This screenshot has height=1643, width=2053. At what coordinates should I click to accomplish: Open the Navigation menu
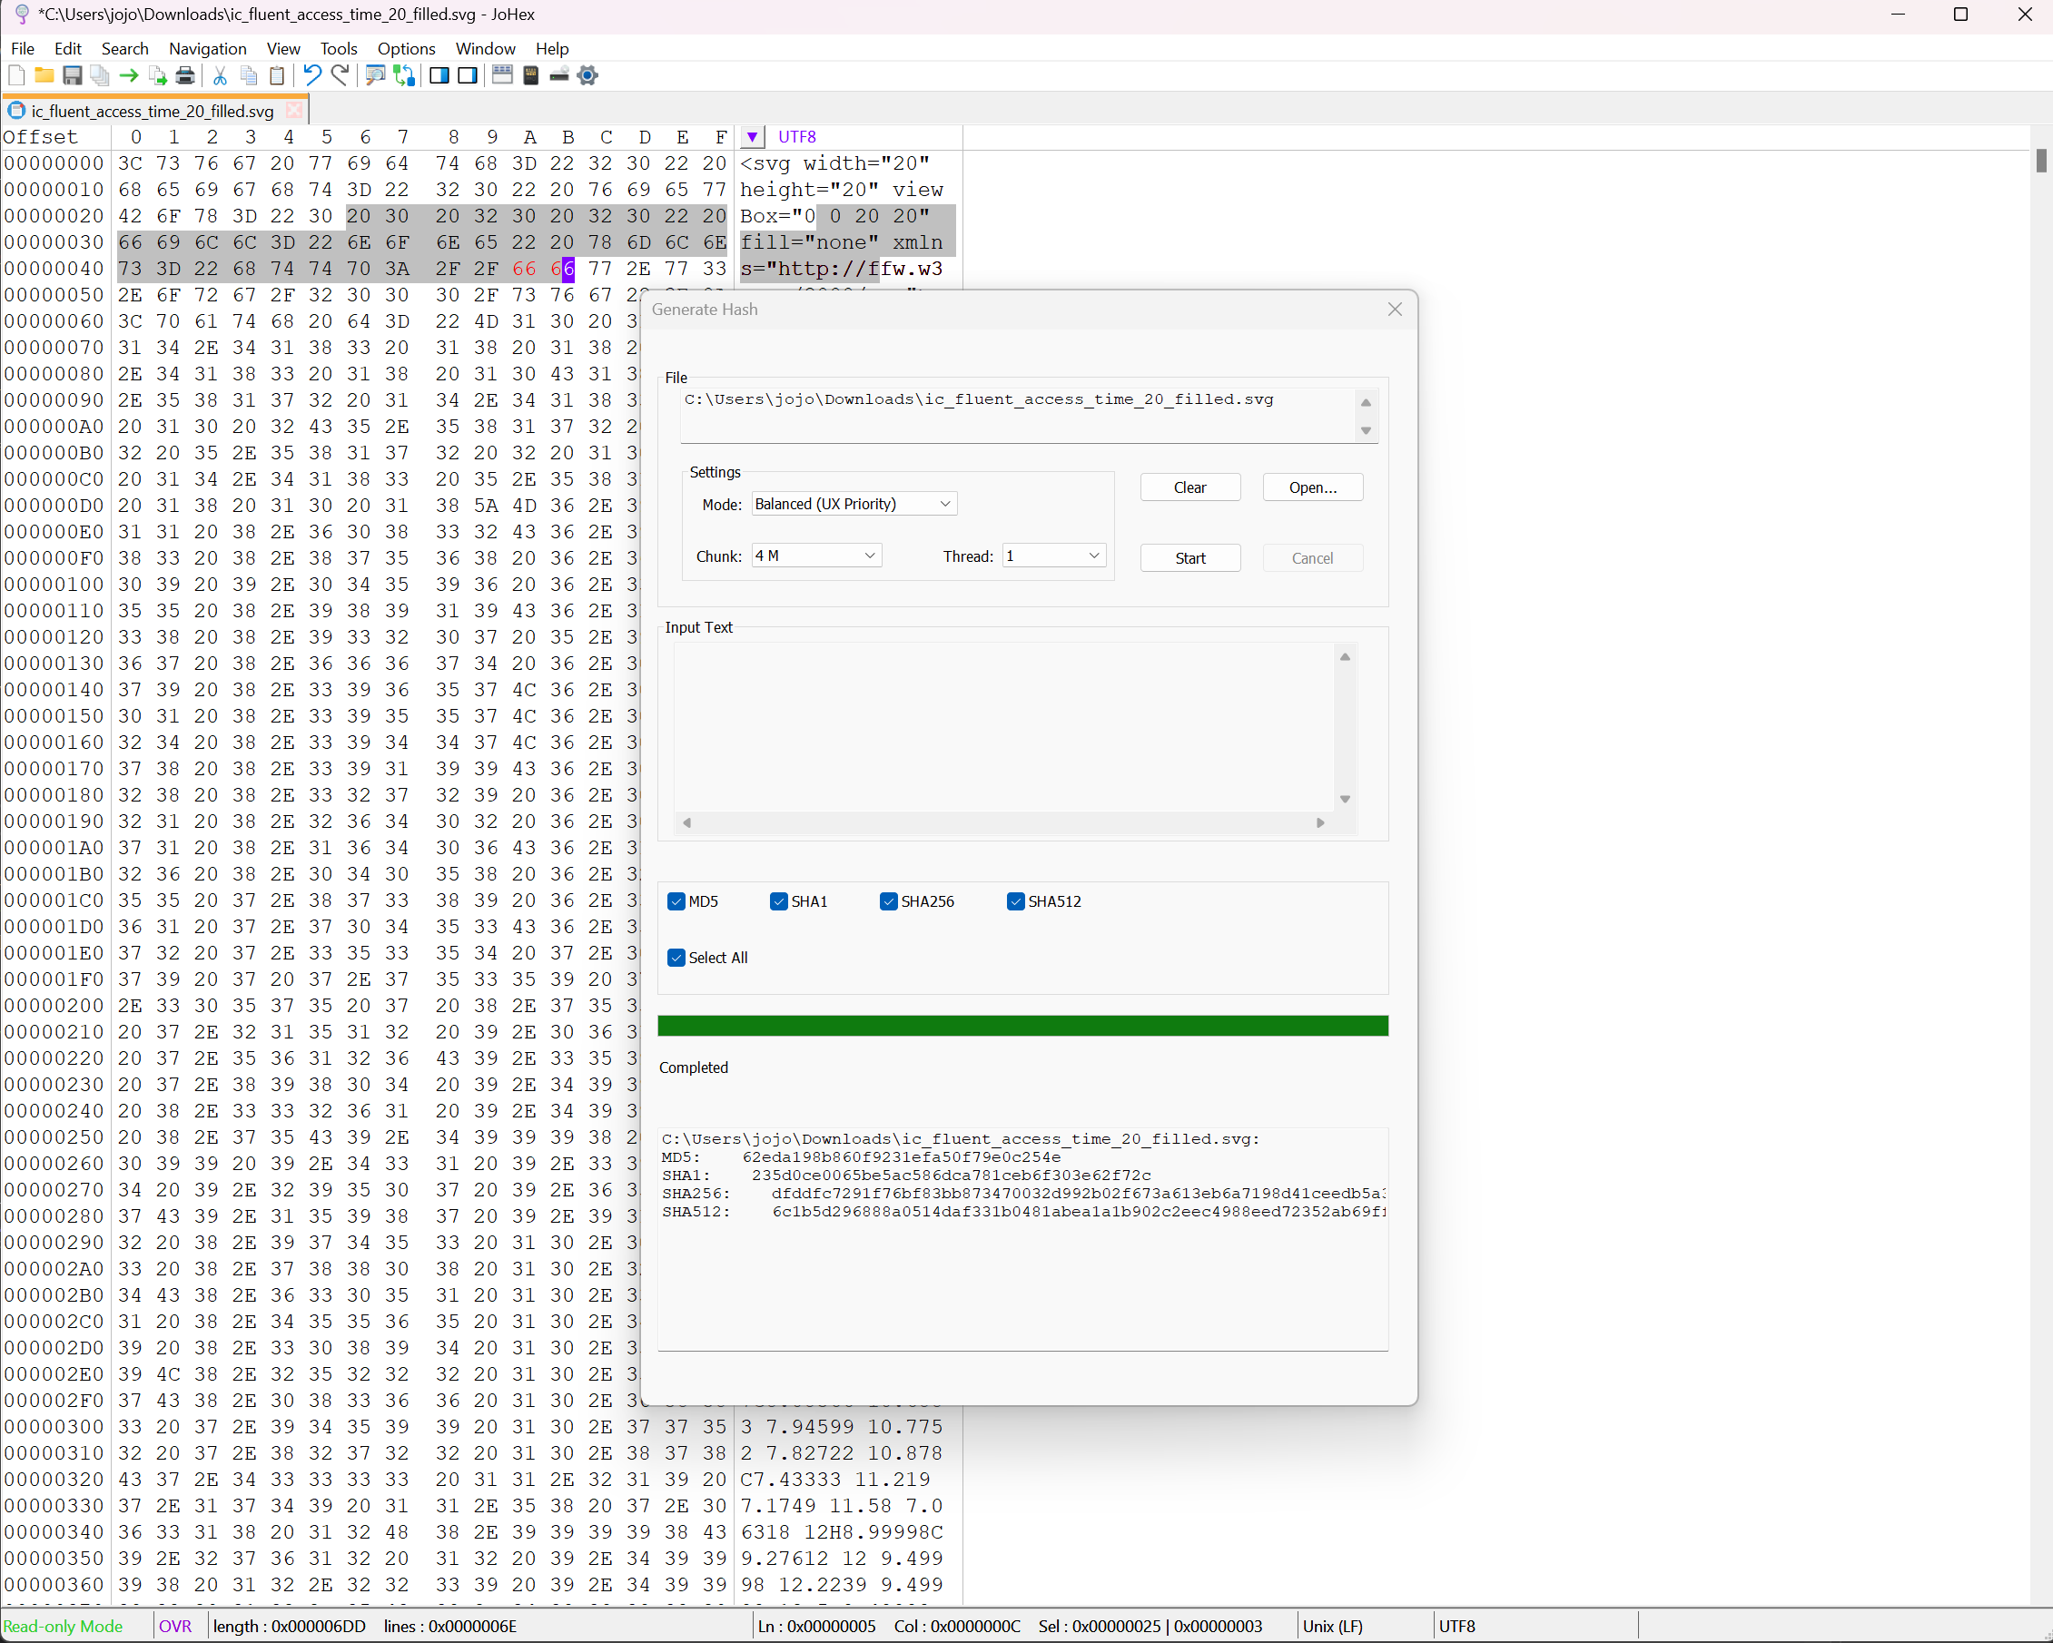point(207,48)
